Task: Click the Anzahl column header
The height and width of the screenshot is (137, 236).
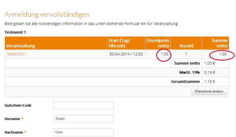Action: (x=186, y=46)
